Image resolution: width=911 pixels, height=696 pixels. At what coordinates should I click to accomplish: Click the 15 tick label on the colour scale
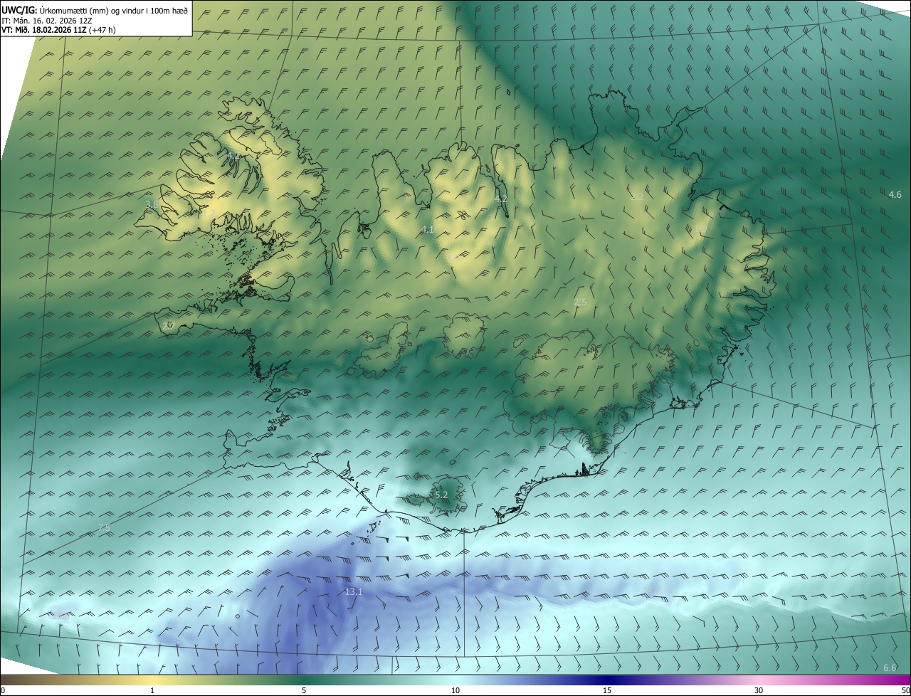click(x=607, y=690)
